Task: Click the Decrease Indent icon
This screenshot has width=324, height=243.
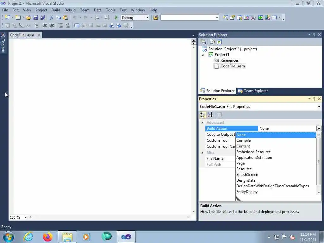Action: pyautogui.click(x=45, y=25)
